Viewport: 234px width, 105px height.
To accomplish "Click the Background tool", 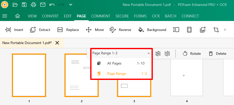I will pyautogui.click(x=152, y=30).
